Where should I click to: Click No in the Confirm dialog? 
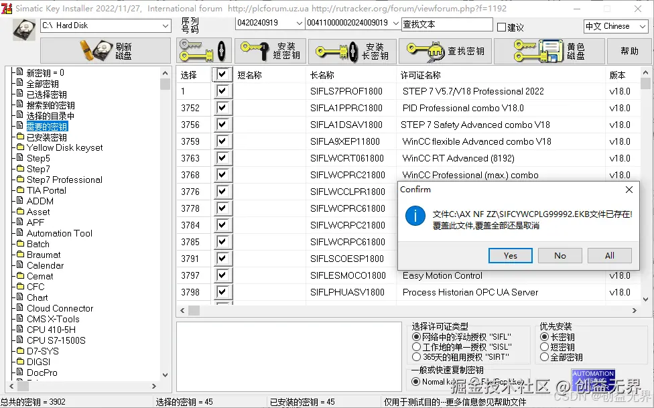560,256
